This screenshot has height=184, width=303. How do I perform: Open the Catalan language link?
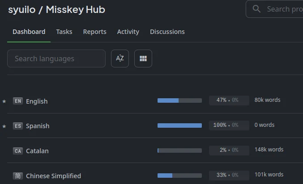coord(37,151)
